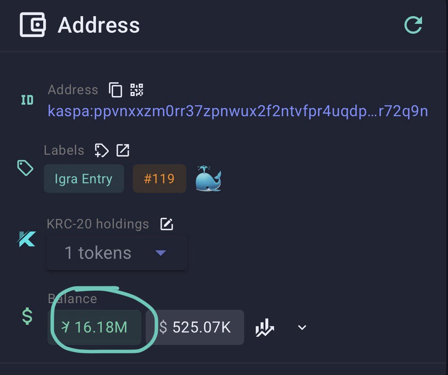The image size is (448, 375).
Task: Edit the KRC-20 holdings list
Action: (x=166, y=224)
